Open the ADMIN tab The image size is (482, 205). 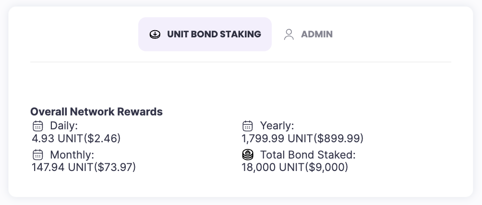tap(316, 34)
